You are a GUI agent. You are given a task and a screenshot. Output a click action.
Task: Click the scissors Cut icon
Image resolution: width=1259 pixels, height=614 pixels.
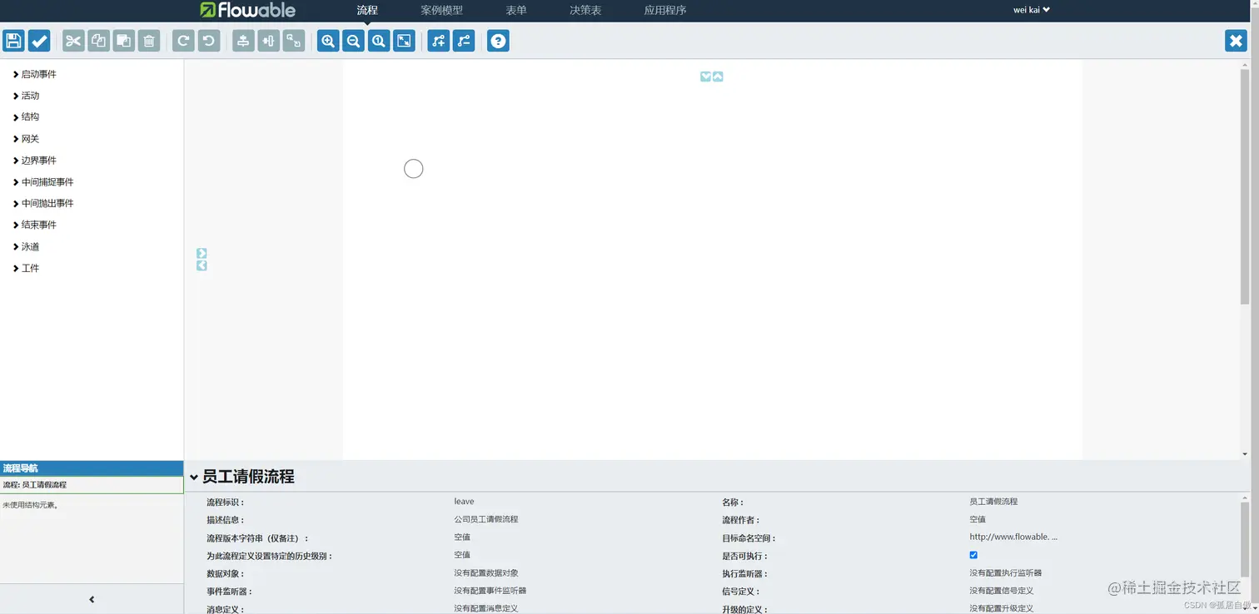click(74, 41)
